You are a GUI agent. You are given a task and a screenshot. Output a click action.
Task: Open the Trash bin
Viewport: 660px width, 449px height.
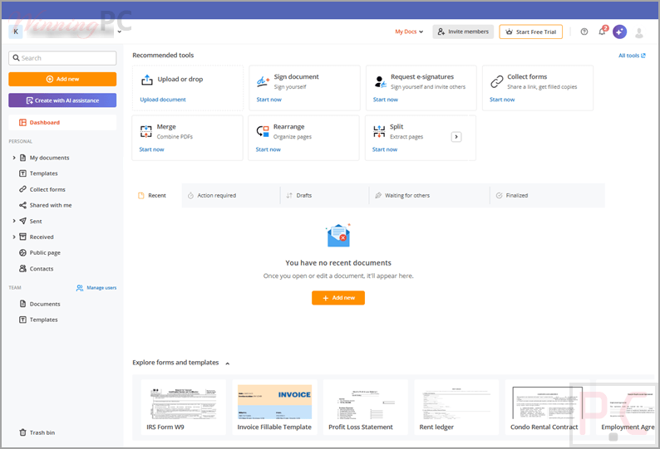pos(42,432)
